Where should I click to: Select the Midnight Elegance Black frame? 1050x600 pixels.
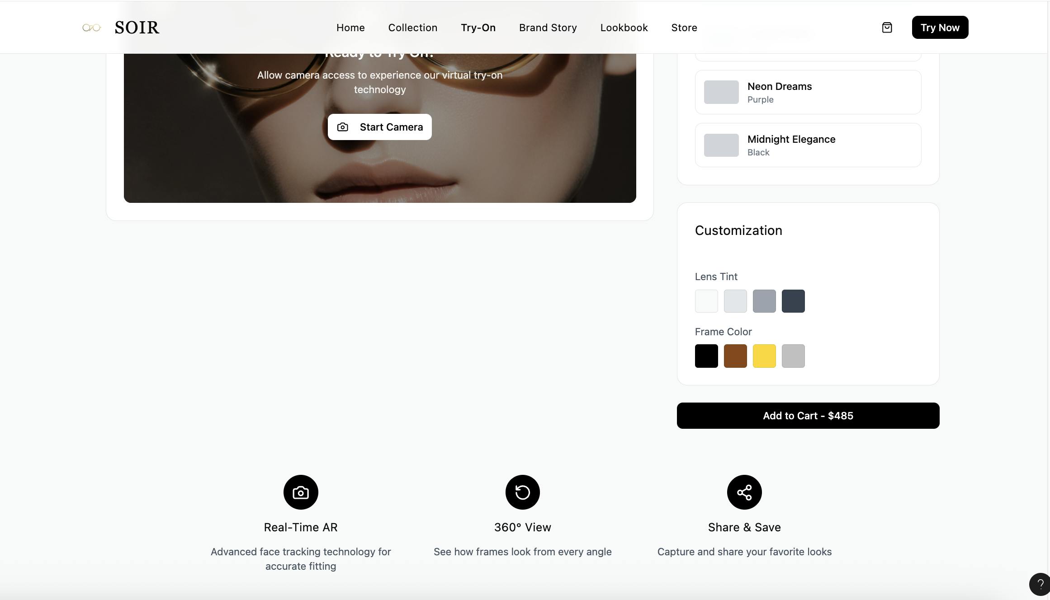tap(808, 145)
